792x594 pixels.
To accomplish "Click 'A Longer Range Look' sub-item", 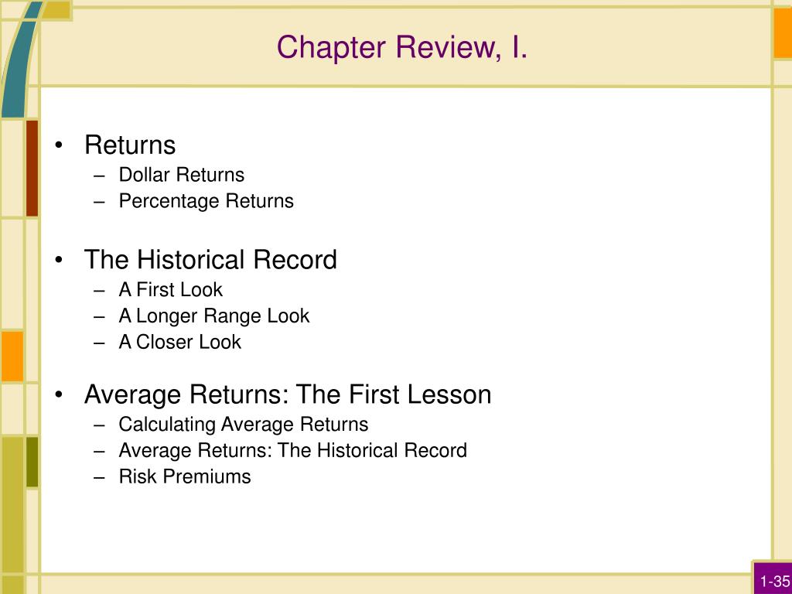I will coord(213,316).
